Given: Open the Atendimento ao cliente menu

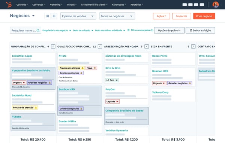Looking at the screenshot, I should click(x=94, y=5).
